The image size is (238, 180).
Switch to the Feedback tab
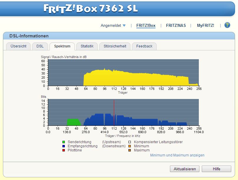pos(144,46)
